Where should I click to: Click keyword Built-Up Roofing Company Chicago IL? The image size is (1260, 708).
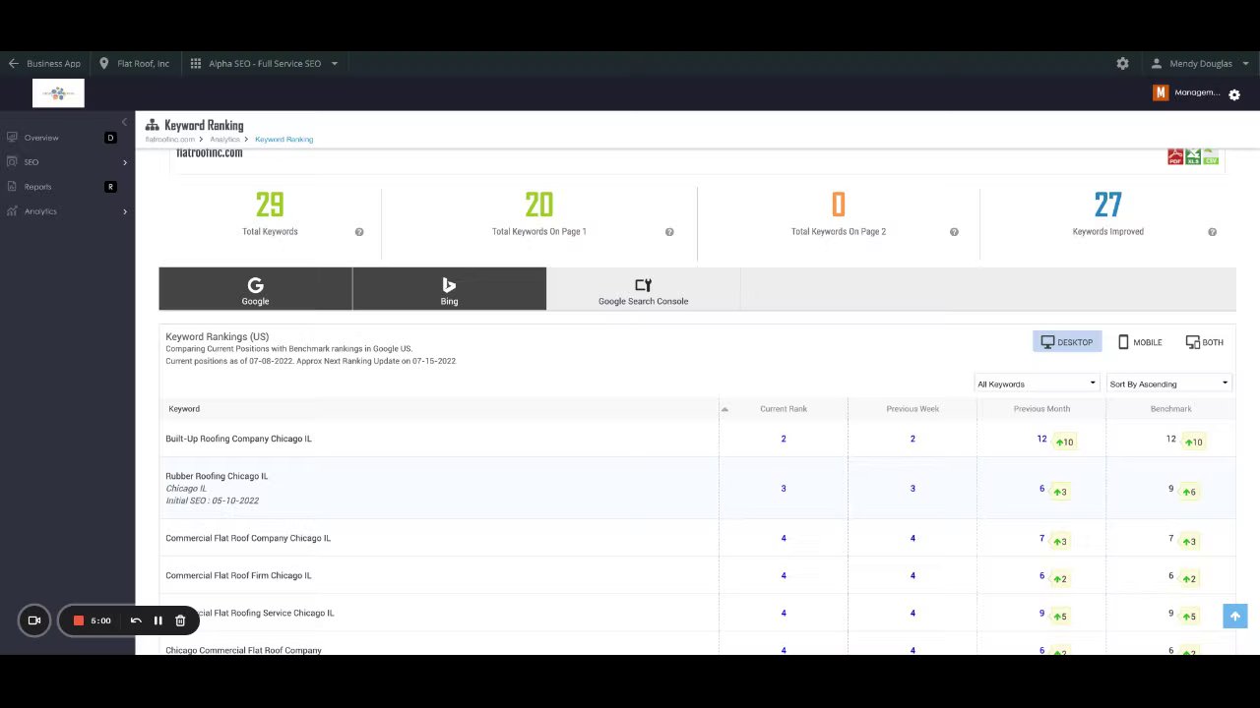point(238,439)
